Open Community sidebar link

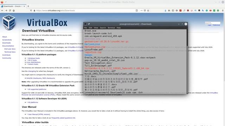7,58
